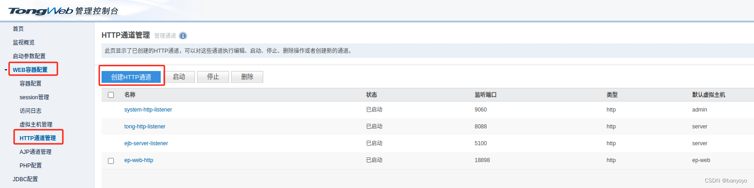
Task: Click port value 18898
Action: tap(482, 160)
